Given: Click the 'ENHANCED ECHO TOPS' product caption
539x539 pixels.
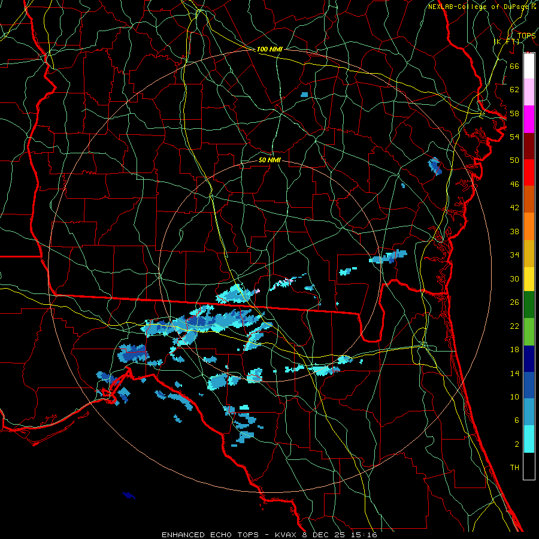Looking at the screenshot, I should [210, 535].
